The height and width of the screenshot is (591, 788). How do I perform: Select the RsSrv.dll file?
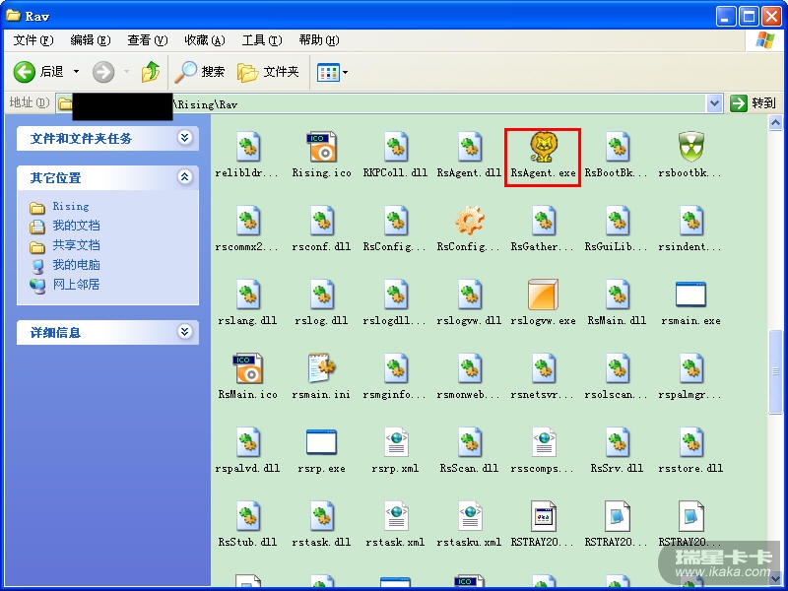pyautogui.click(x=618, y=451)
